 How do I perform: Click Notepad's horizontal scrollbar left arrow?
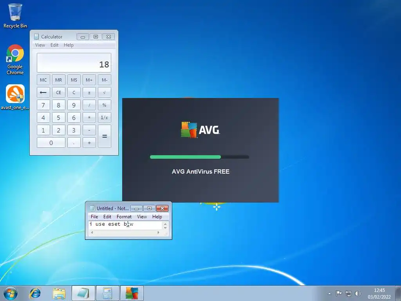click(x=92, y=233)
